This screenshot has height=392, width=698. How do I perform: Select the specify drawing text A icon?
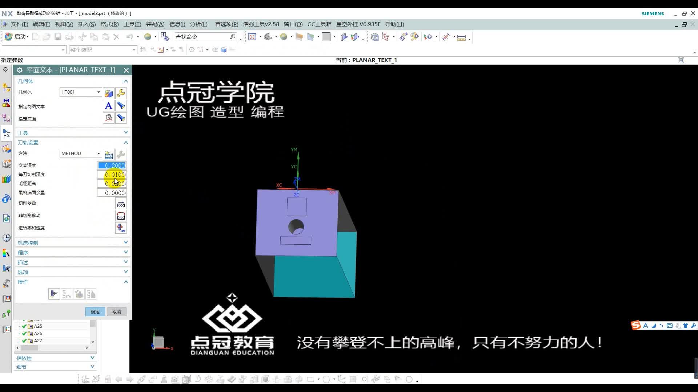click(108, 106)
